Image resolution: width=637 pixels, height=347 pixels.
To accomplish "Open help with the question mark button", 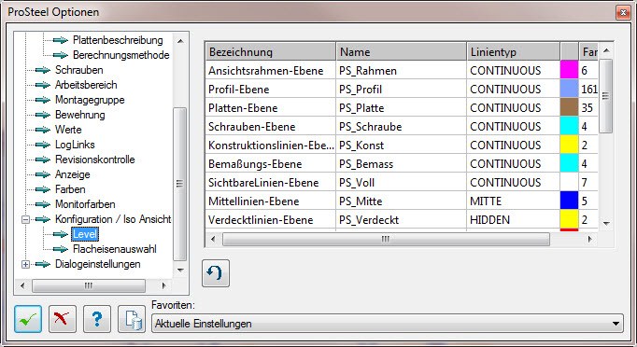I will coord(97,319).
